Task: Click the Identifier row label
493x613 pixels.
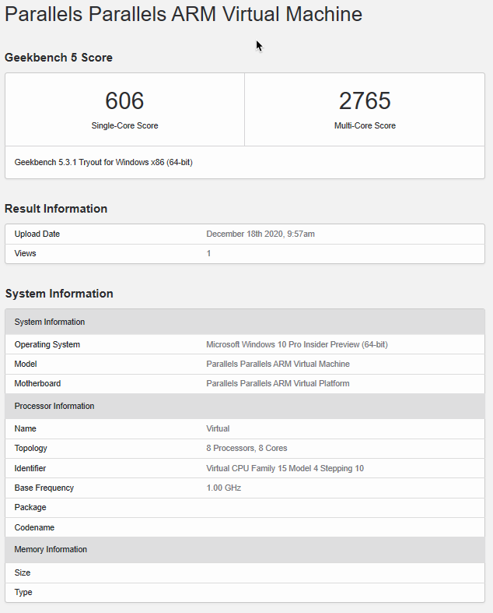Action: point(30,468)
